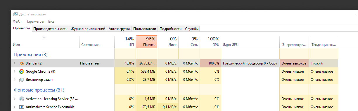Click the Диспетчер задач process icon

(22, 80)
